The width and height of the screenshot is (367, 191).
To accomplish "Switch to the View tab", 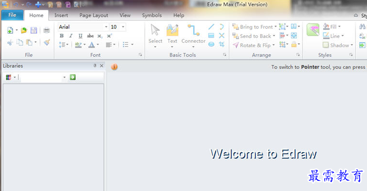I will (125, 15).
